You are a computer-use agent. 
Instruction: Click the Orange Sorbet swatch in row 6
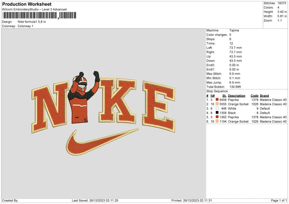point(217,121)
